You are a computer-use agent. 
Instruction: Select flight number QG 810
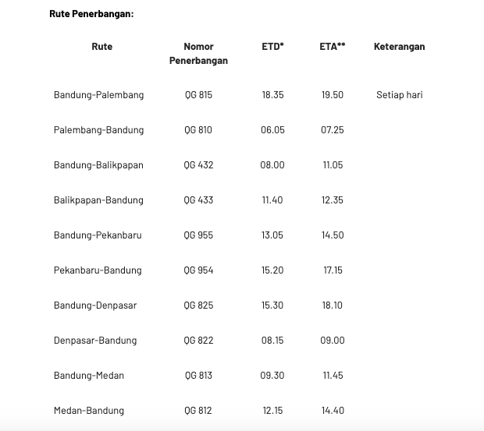198,130
